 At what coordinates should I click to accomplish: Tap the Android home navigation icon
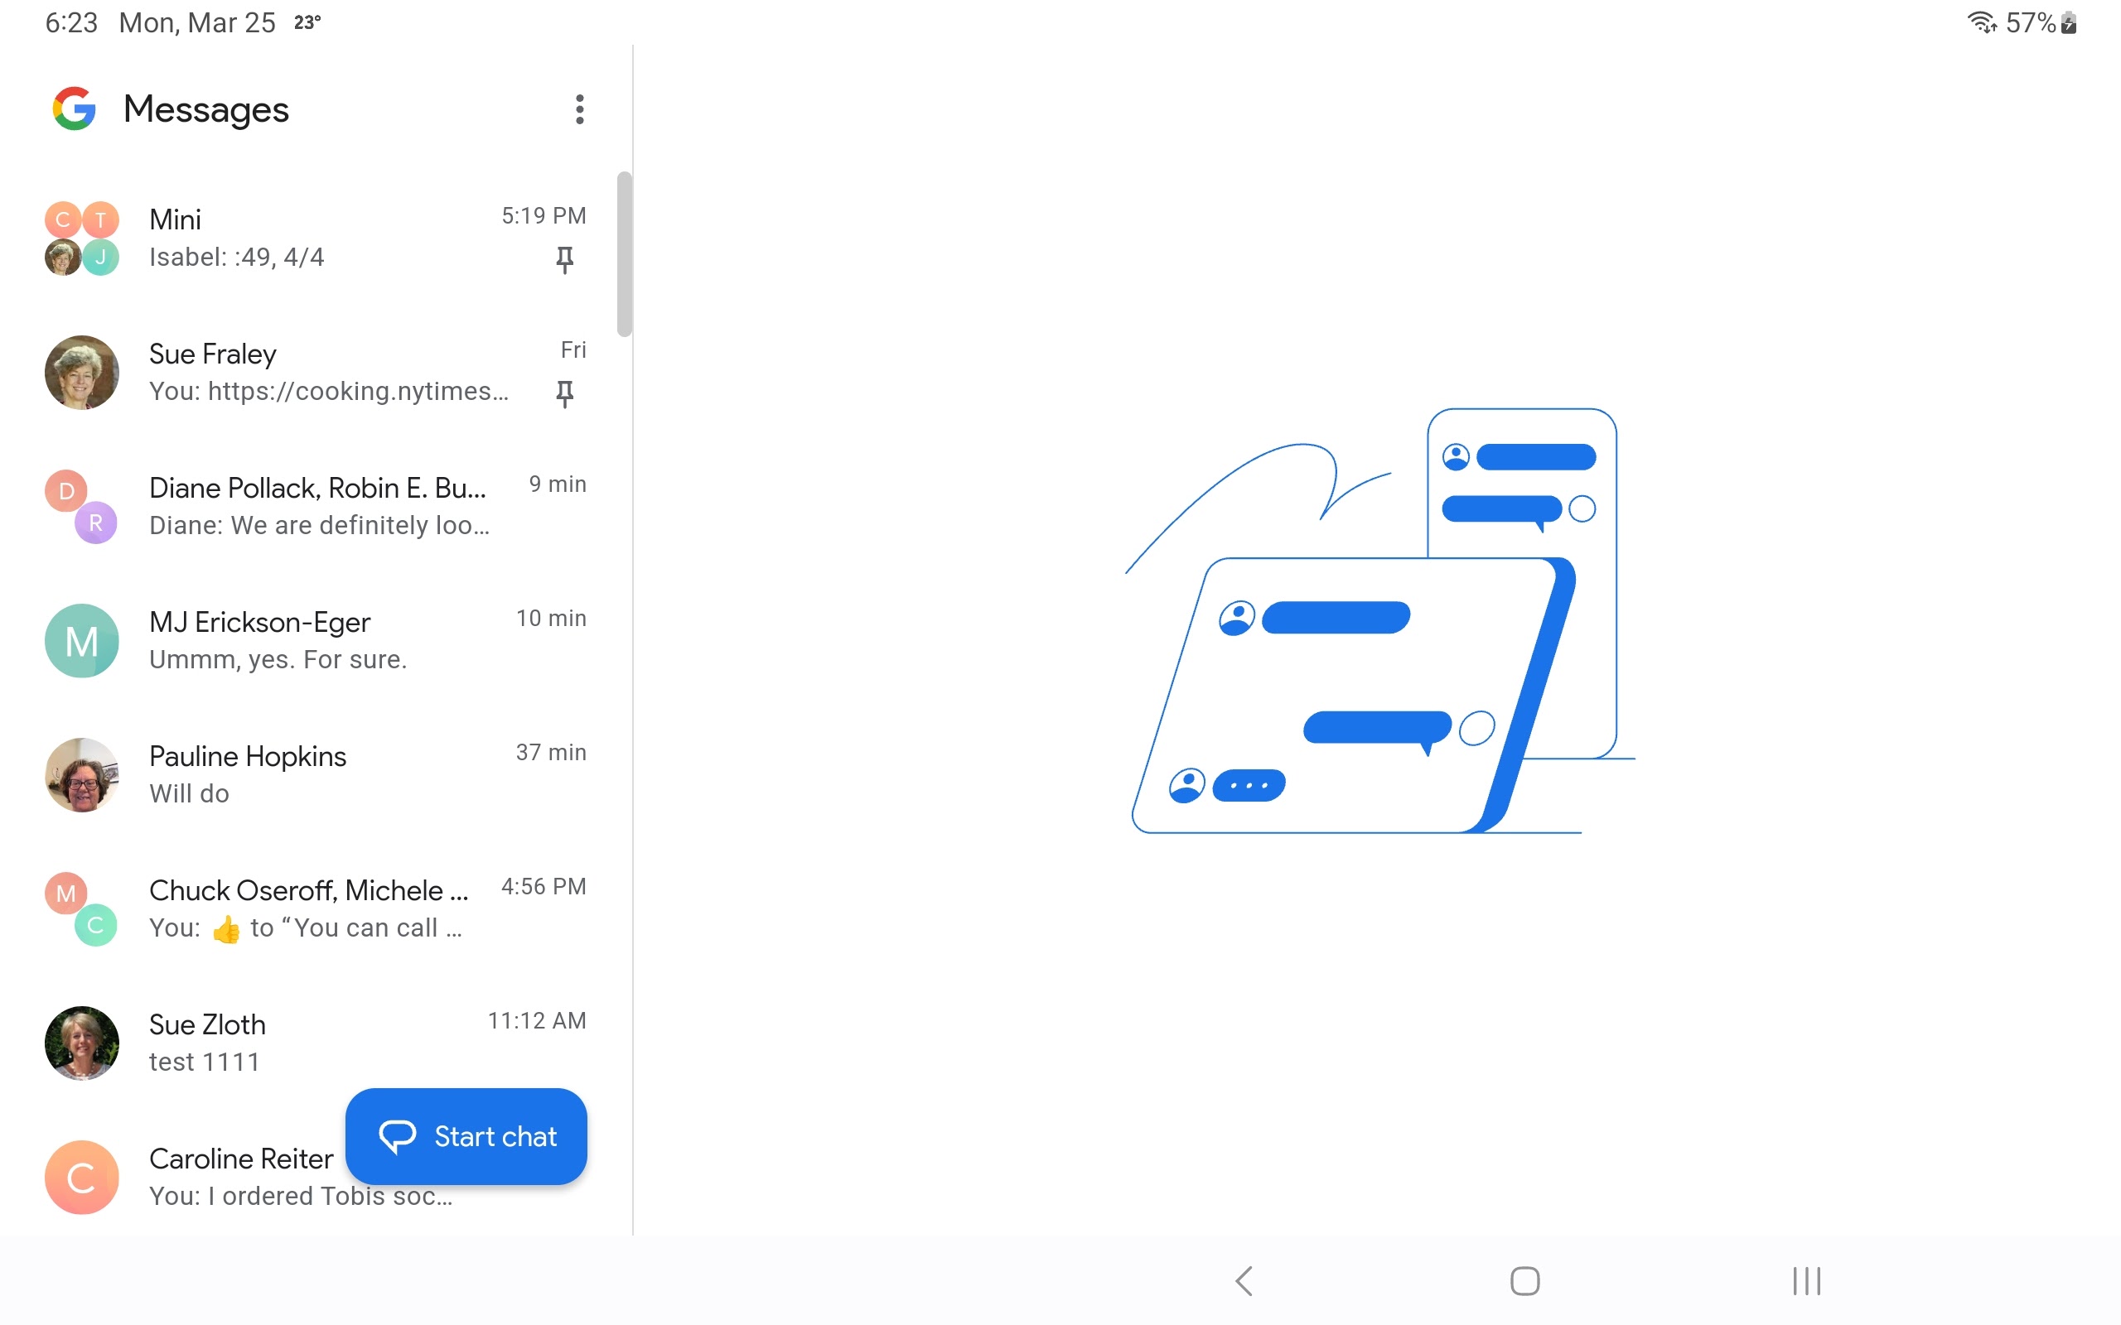point(1524,1280)
